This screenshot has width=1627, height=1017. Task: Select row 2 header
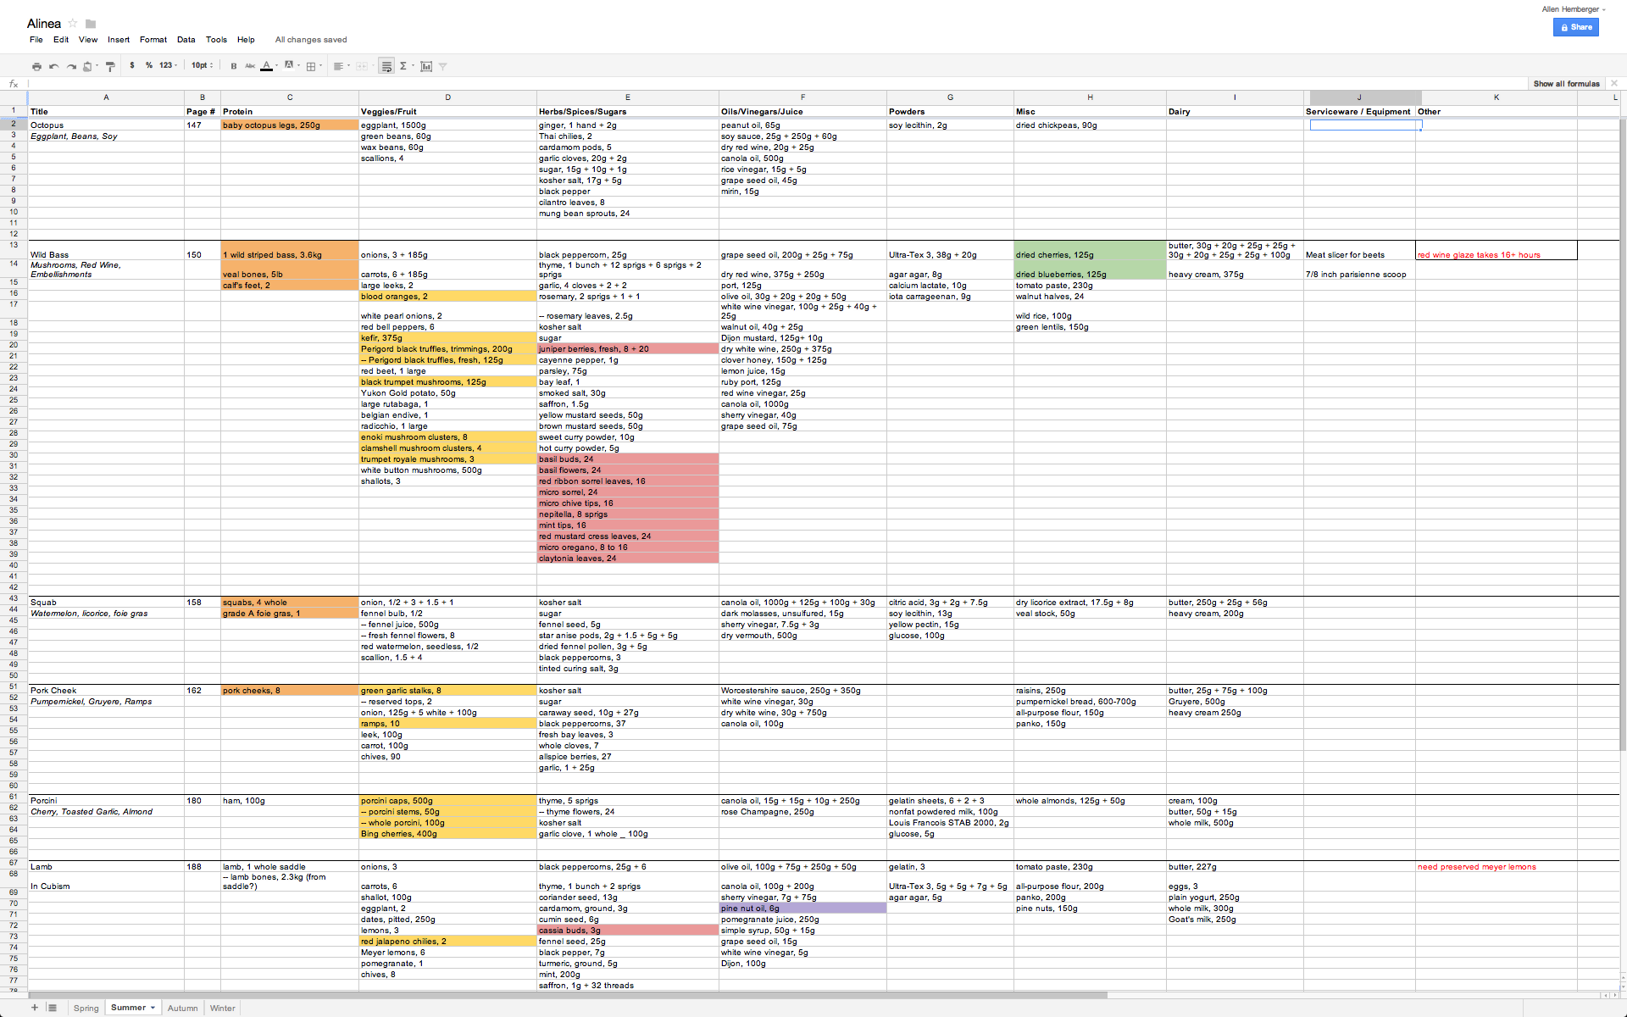coord(14,125)
